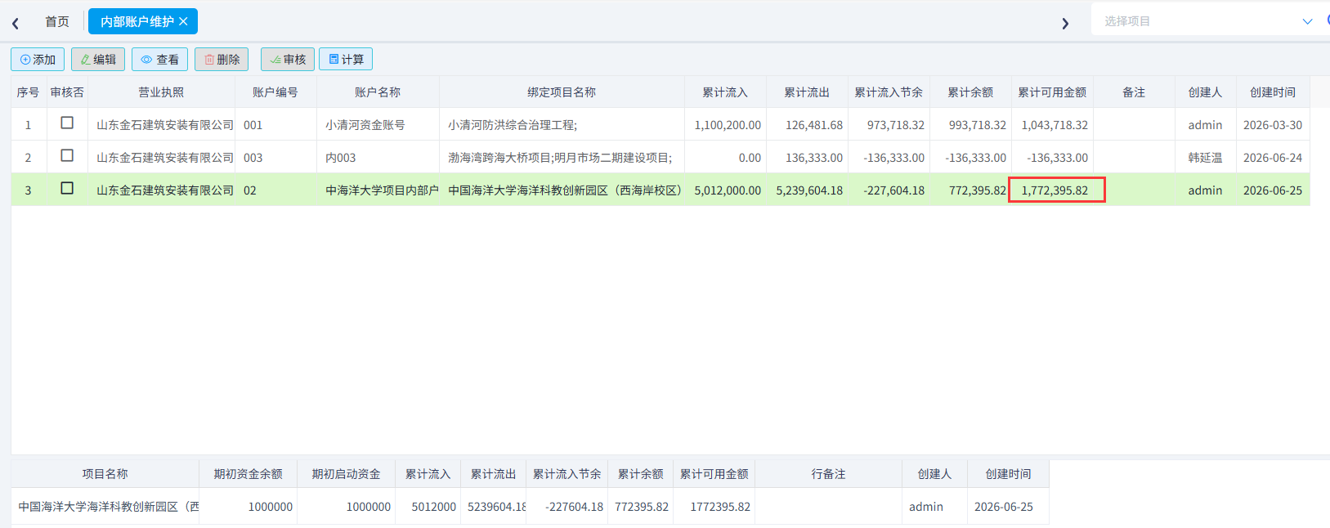Advance tabs with right chevron arrow
The height and width of the screenshot is (528, 1330).
[x=1065, y=23]
